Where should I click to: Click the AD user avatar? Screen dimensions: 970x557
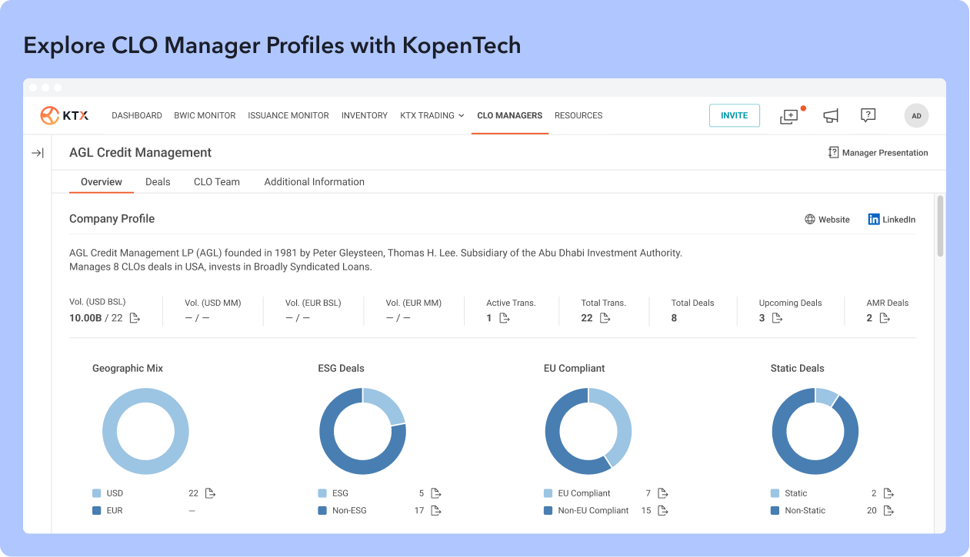click(916, 116)
